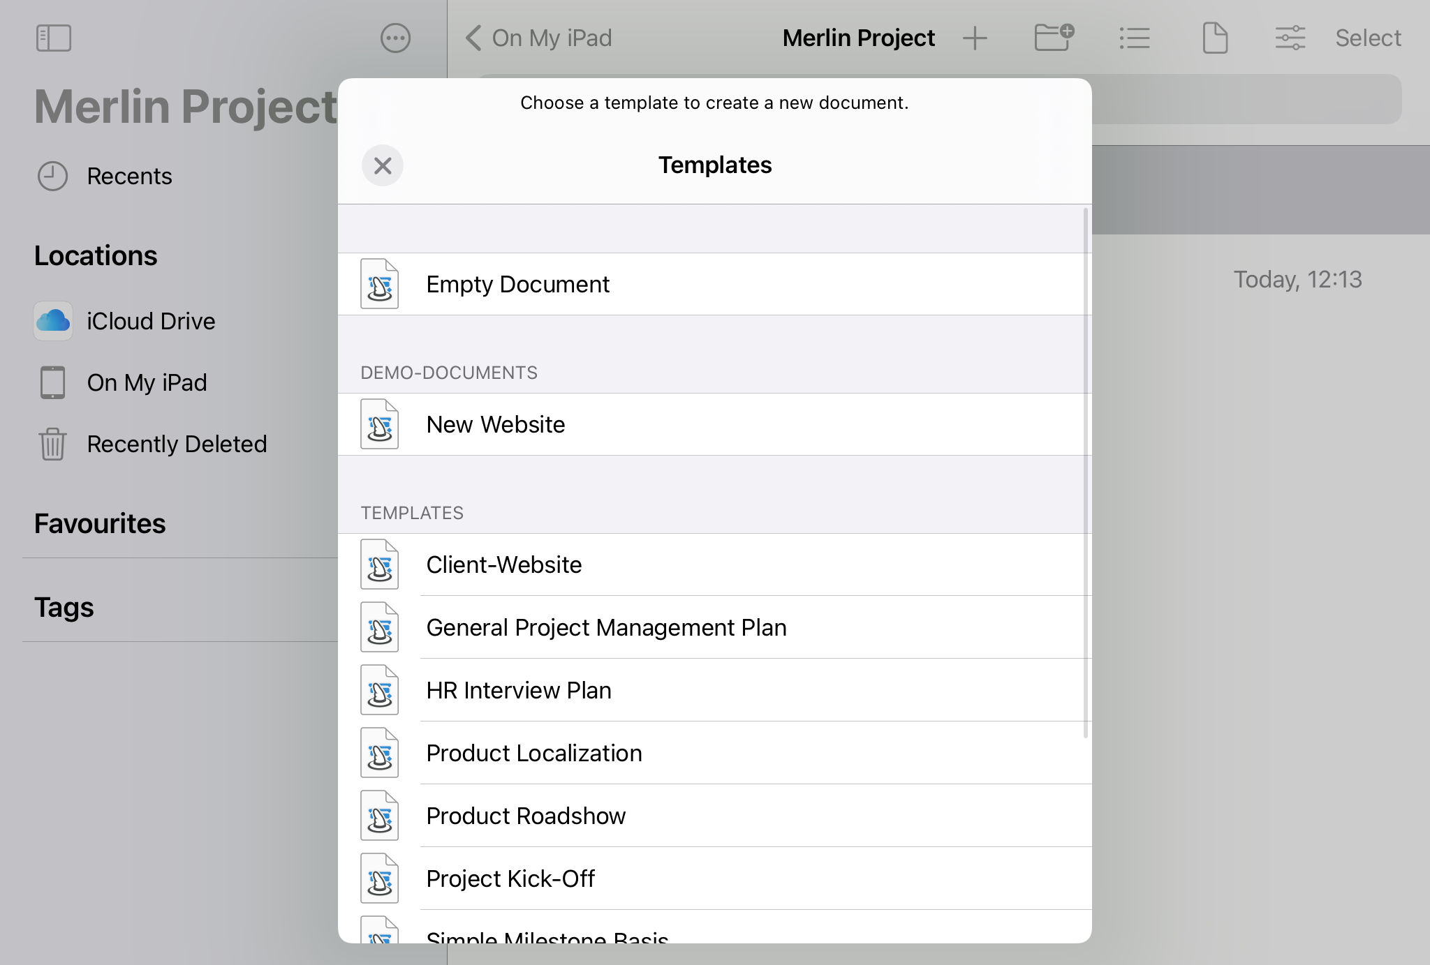The image size is (1430, 965).
Task: Toggle the sidebar panel visibility
Action: pyautogui.click(x=53, y=38)
